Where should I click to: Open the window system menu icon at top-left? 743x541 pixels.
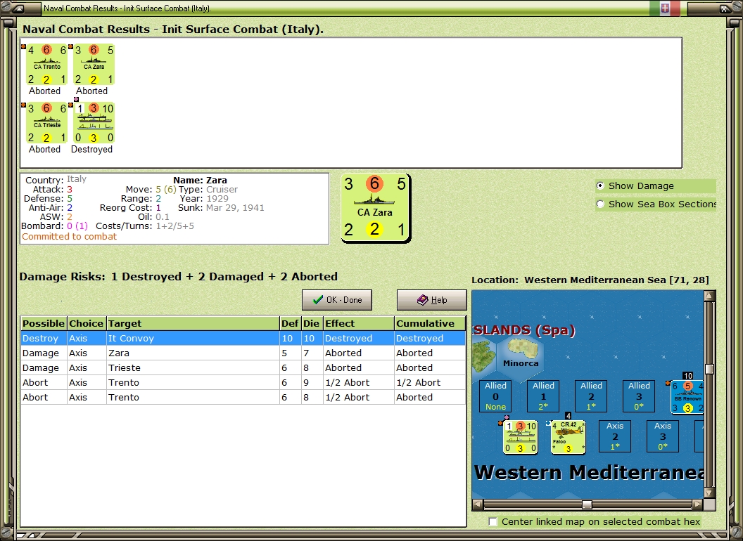pos(17,8)
